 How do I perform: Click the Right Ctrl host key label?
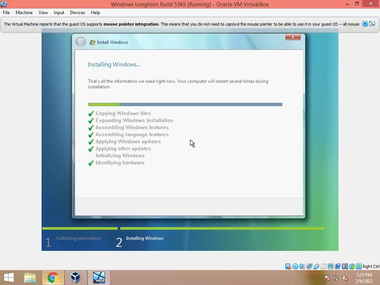point(371,266)
